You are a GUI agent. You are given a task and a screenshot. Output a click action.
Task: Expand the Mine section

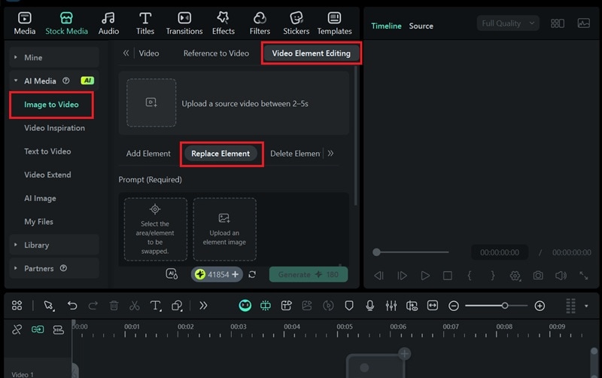pyautogui.click(x=54, y=57)
